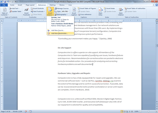
Task: Go to the Review tab
Action: click(x=62, y=5)
